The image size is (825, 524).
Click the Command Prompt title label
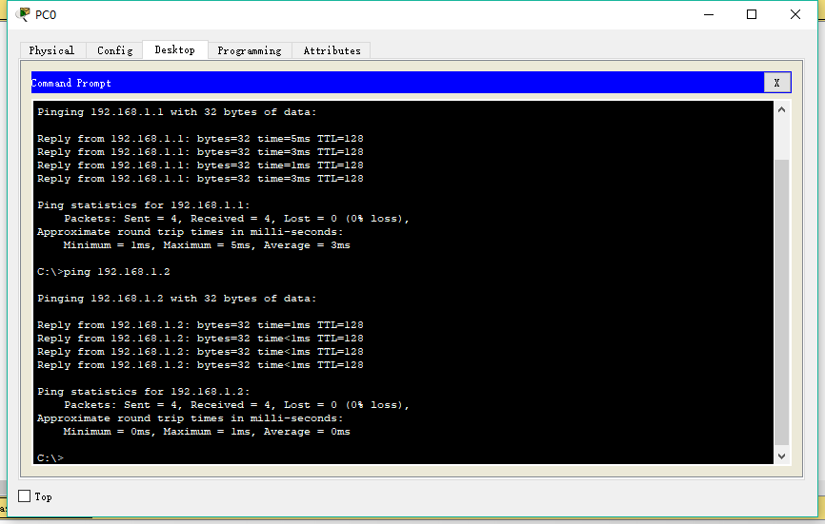[71, 83]
